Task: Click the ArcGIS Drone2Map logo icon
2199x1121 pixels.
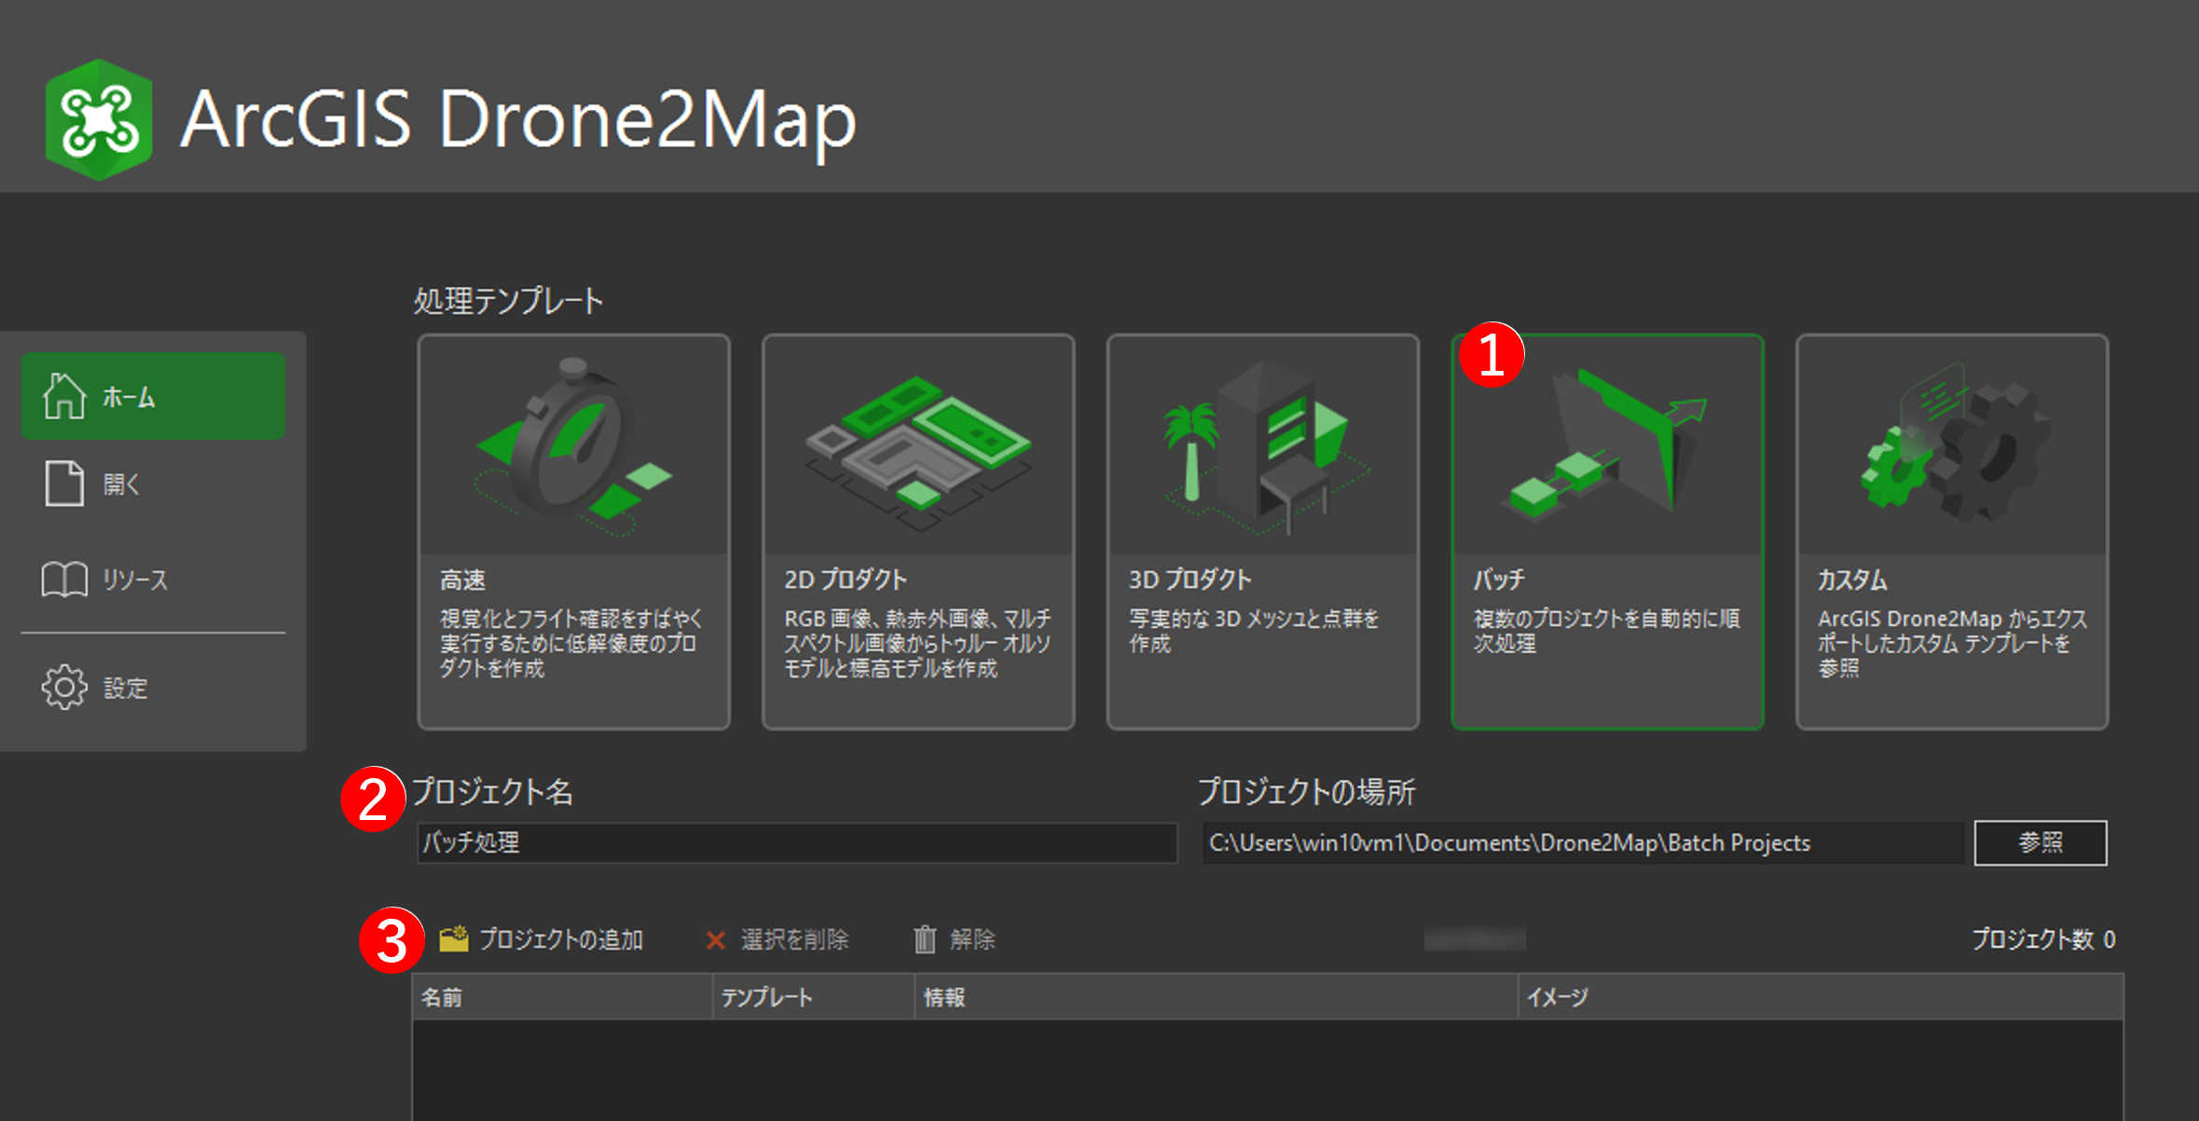Action: [99, 120]
